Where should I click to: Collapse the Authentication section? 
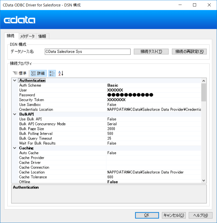pyautogui.click(x=15, y=81)
